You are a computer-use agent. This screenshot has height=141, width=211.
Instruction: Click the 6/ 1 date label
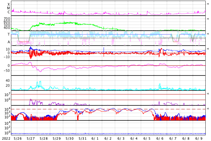pos(95,139)
